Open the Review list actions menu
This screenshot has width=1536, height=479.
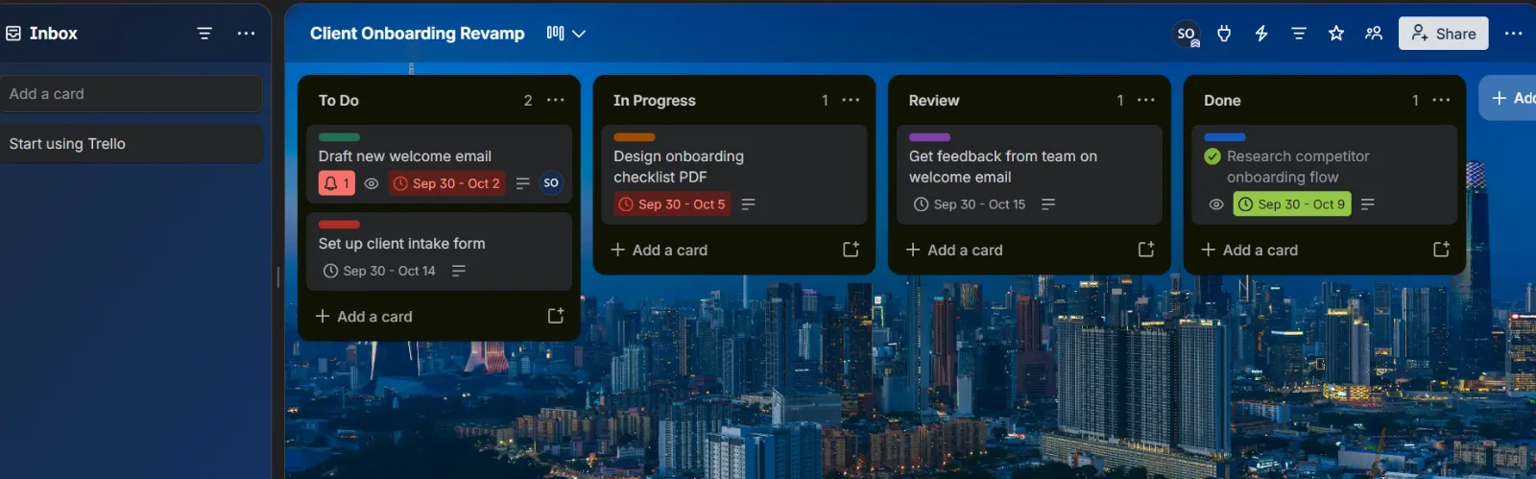click(1146, 100)
